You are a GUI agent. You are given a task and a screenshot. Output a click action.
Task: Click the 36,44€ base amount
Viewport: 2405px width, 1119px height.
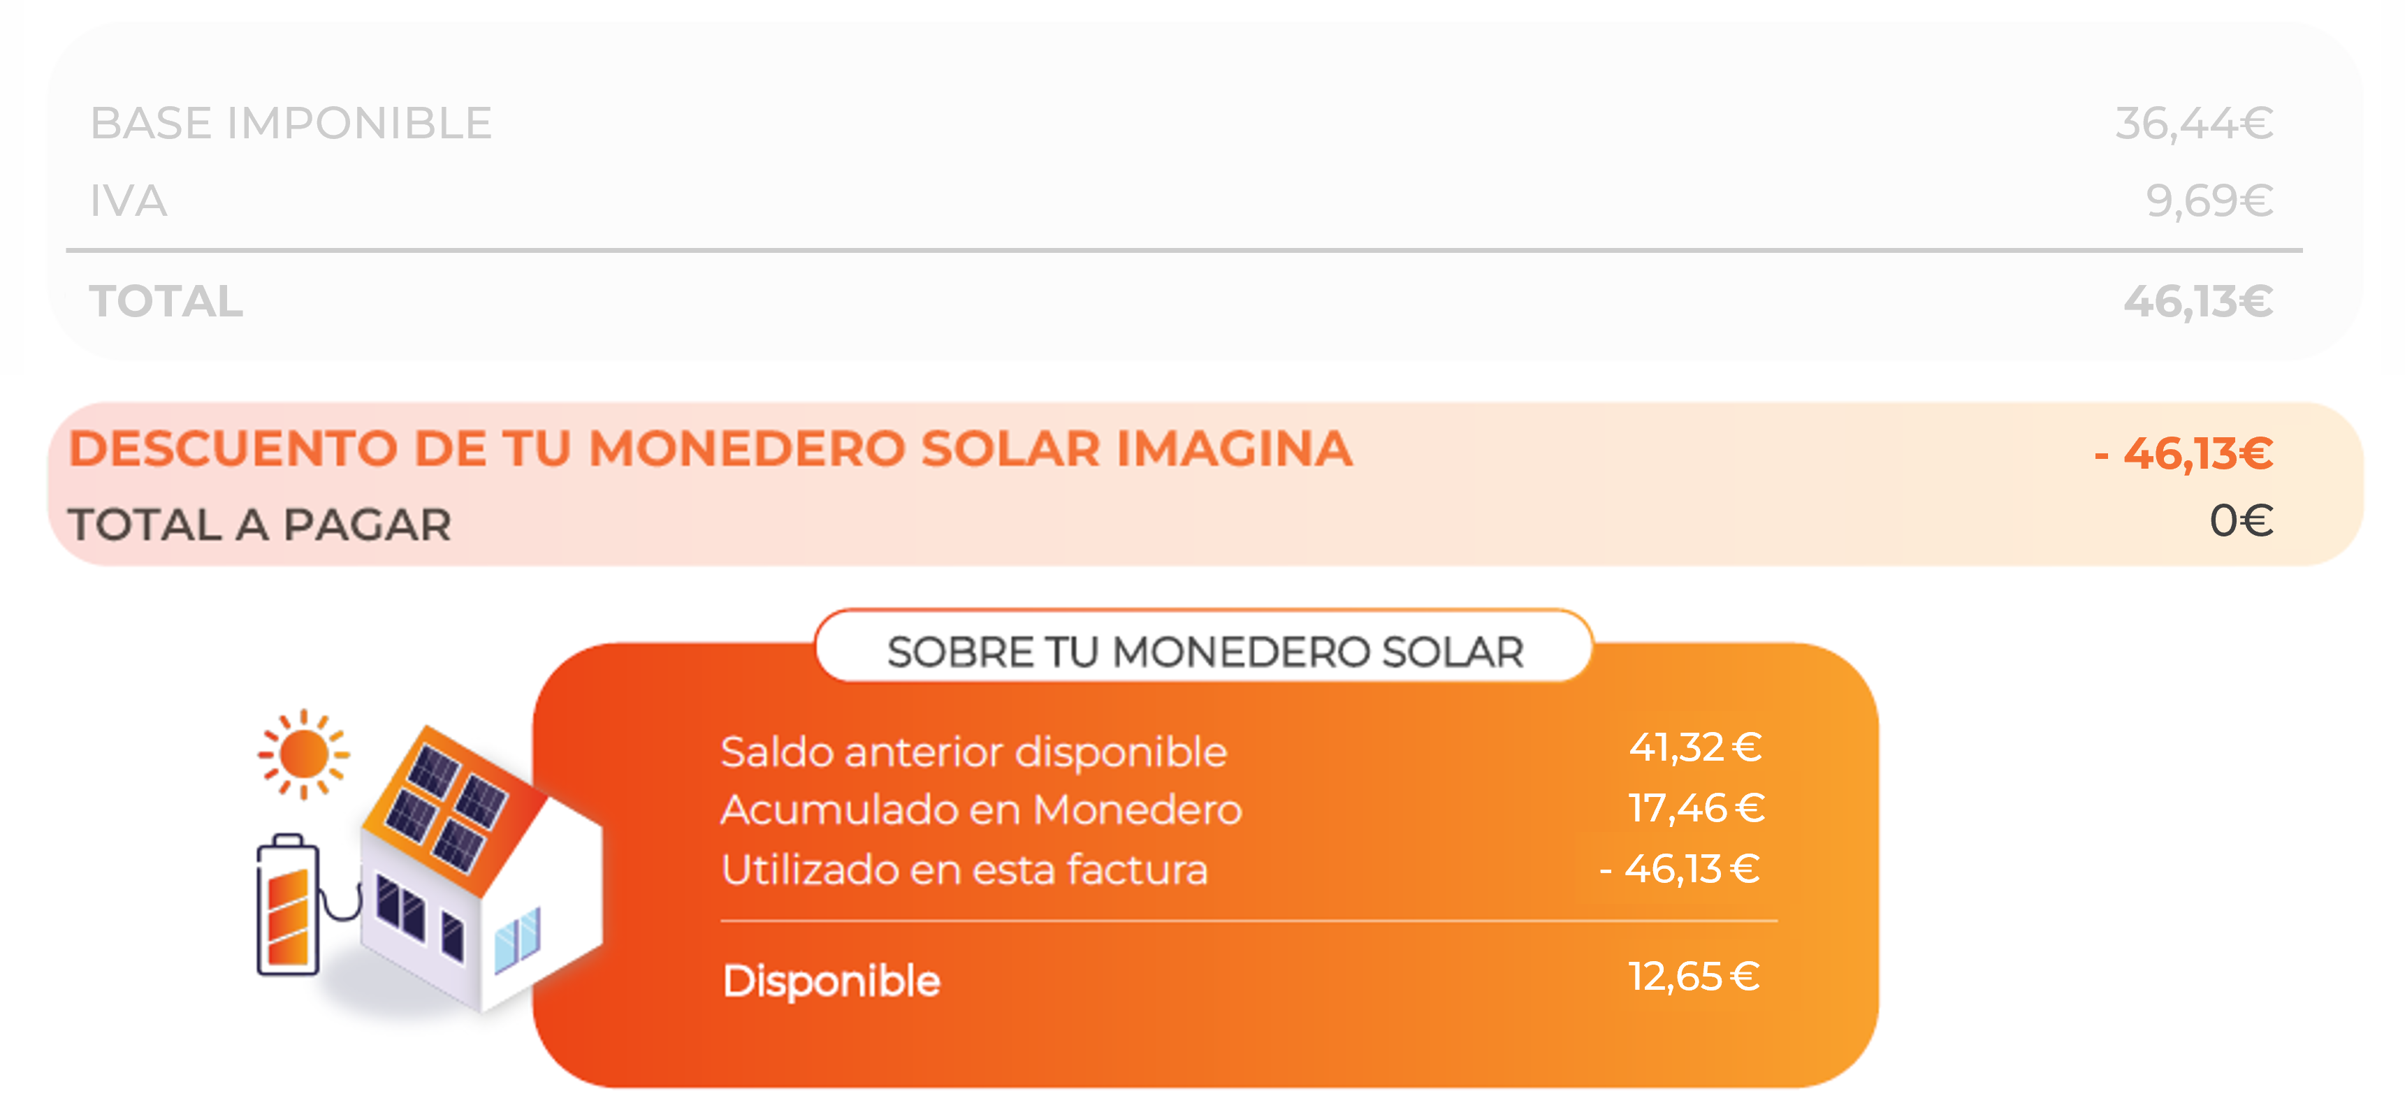click(x=2193, y=123)
